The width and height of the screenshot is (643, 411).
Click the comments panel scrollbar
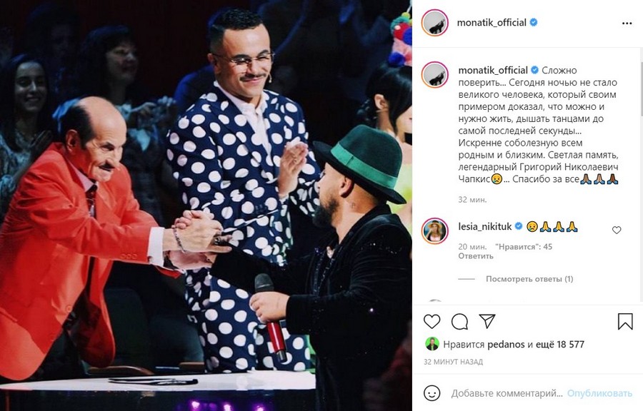click(x=641, y=88)
